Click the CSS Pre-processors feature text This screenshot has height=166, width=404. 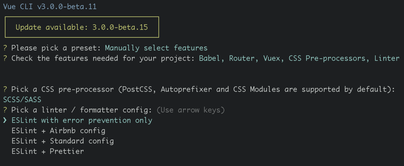(327, 59)
